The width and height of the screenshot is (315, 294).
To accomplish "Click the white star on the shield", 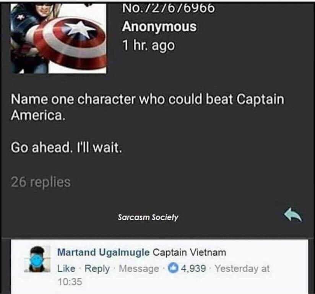I will (80, 31).
